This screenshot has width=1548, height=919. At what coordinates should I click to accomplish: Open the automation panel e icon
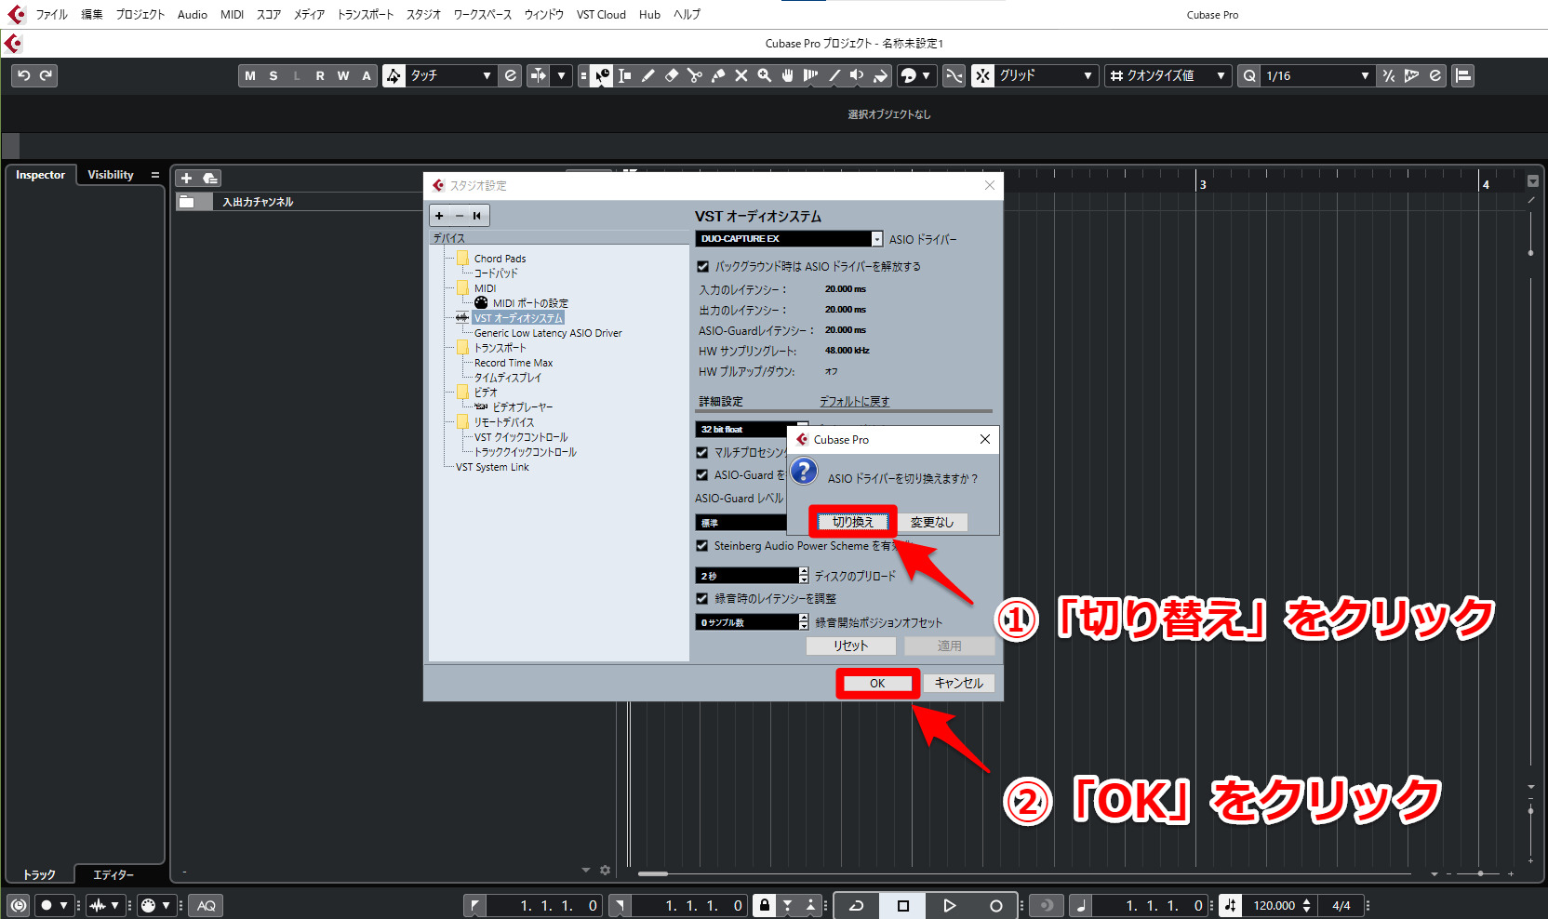coord(511,75)
